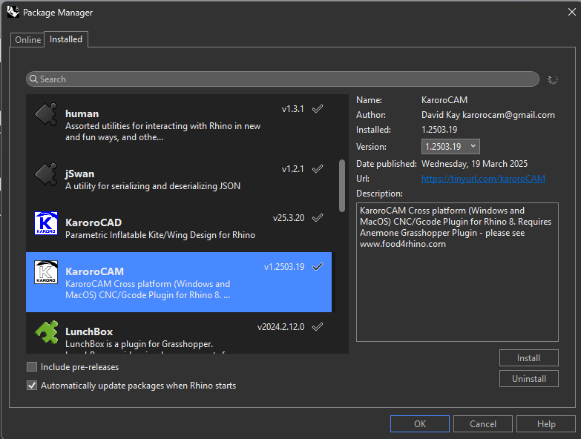Image resolution: width=581 pixels, height=439 pixels.
Task: Open the tinyurl.com/karoroCAM link
Action: (x=483, y=179)
